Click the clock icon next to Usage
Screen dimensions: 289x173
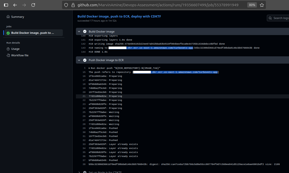point(9,49)
